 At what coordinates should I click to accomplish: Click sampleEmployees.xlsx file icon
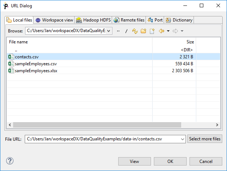coord(11,71)
